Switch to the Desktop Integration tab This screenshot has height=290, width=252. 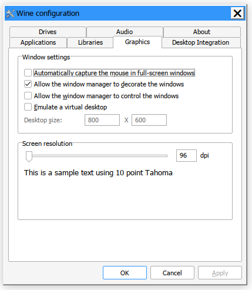[x=201, y=42]
